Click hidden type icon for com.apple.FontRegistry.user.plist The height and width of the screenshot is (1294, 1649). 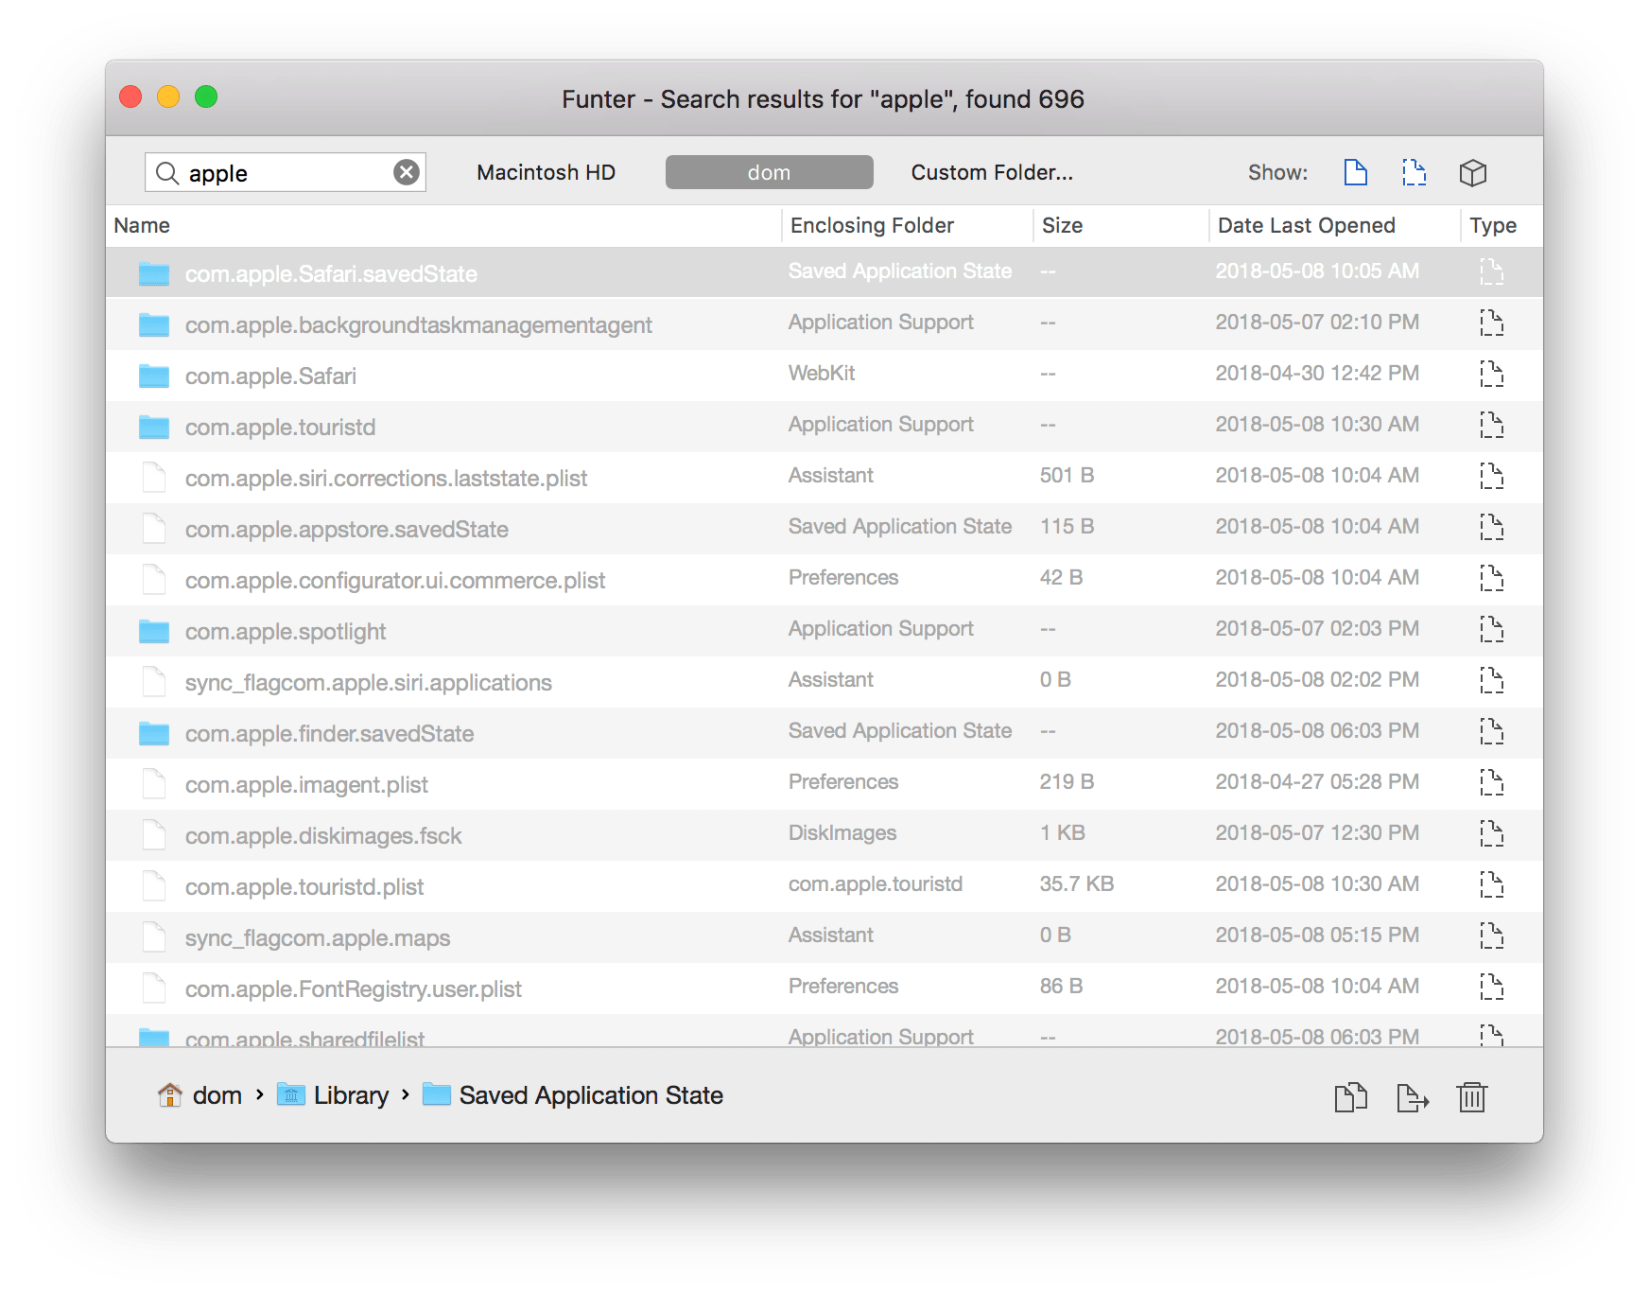pyautogui.click(x=1491, y=987)
